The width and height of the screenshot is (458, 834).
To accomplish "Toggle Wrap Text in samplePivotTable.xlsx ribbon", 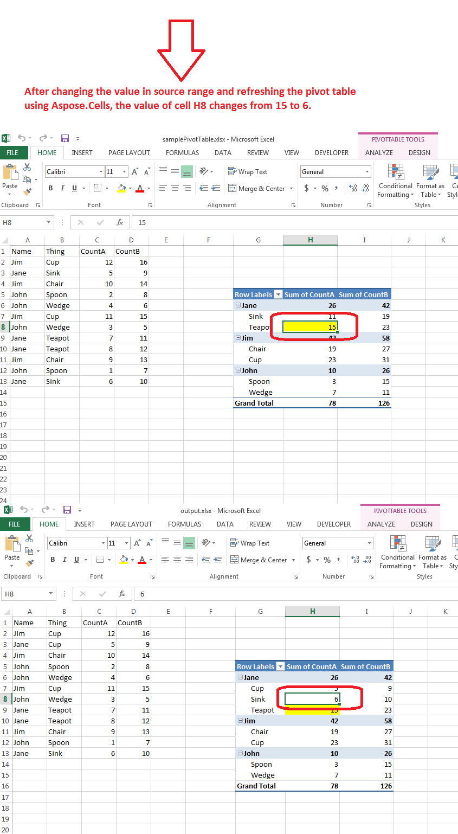I will (x=248, y=172).
